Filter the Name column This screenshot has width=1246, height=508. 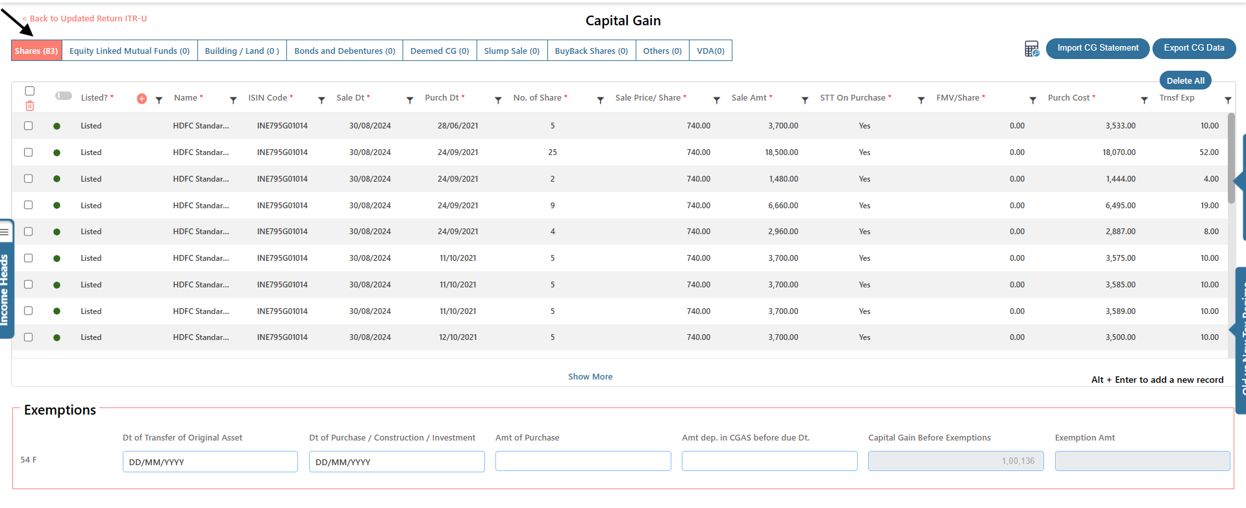click(x=233, y=101)
